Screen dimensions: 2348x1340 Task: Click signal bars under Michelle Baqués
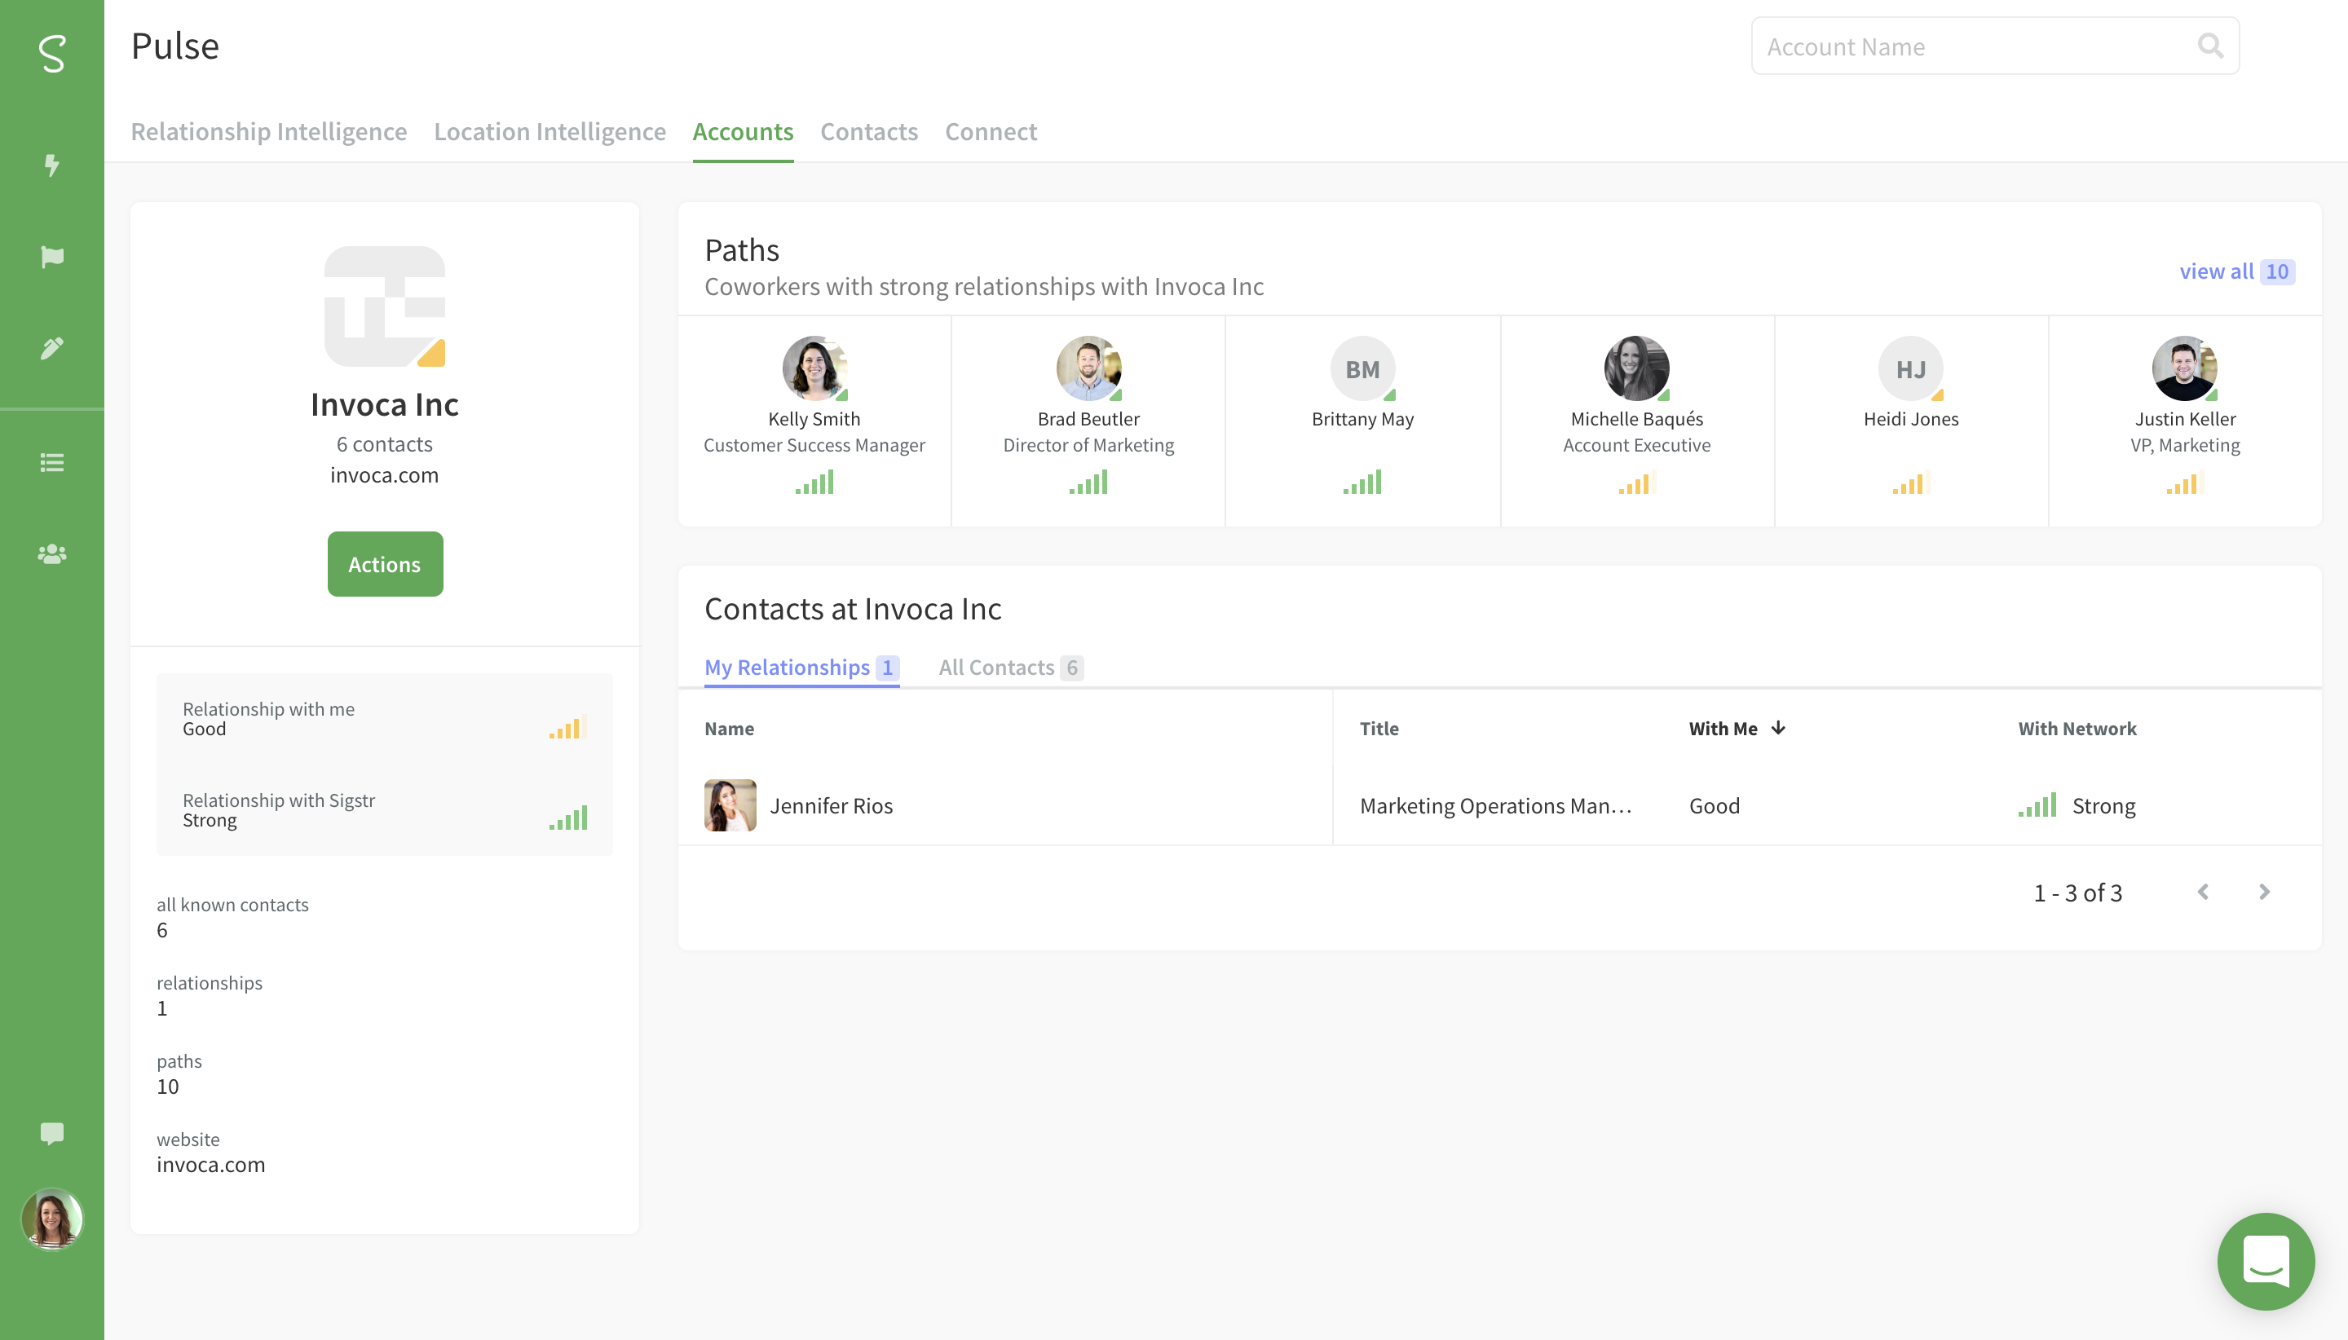[1636, 483]
